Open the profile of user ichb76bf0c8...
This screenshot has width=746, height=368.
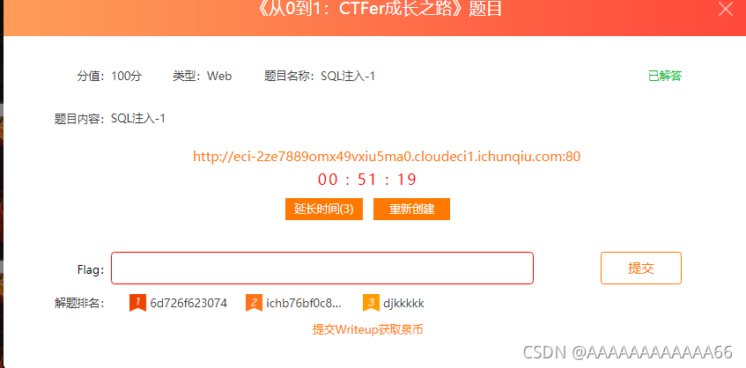tap(304, 304)
